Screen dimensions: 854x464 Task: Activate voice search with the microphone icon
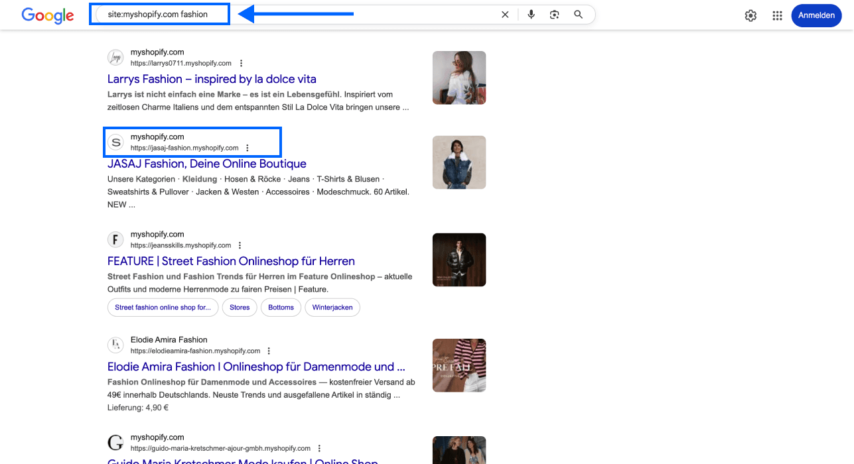coord(531,13)
